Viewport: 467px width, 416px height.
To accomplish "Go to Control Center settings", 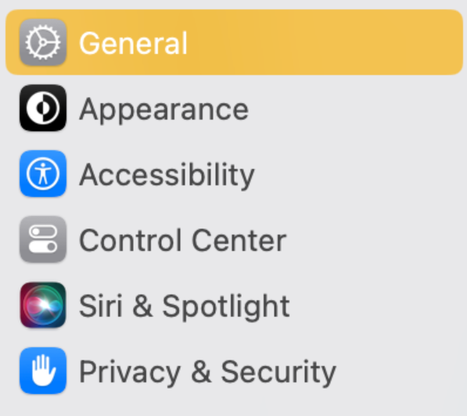I will tap(234, 239).
